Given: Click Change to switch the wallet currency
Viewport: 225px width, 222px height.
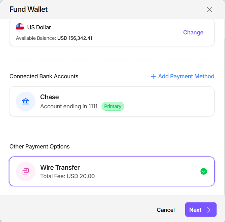Looking at the screenshot, I should (x=193, y=32).
